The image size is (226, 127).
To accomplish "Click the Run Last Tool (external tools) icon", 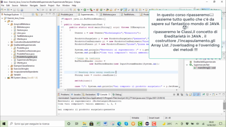I will pos(91,10).
